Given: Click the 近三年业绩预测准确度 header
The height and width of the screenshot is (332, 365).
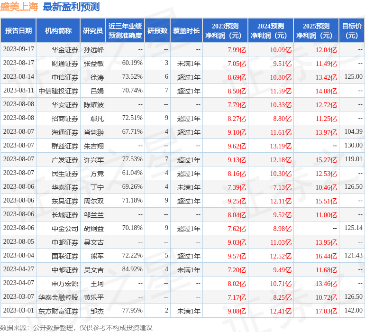Looking at the screenshot, I should pos(125,30).
